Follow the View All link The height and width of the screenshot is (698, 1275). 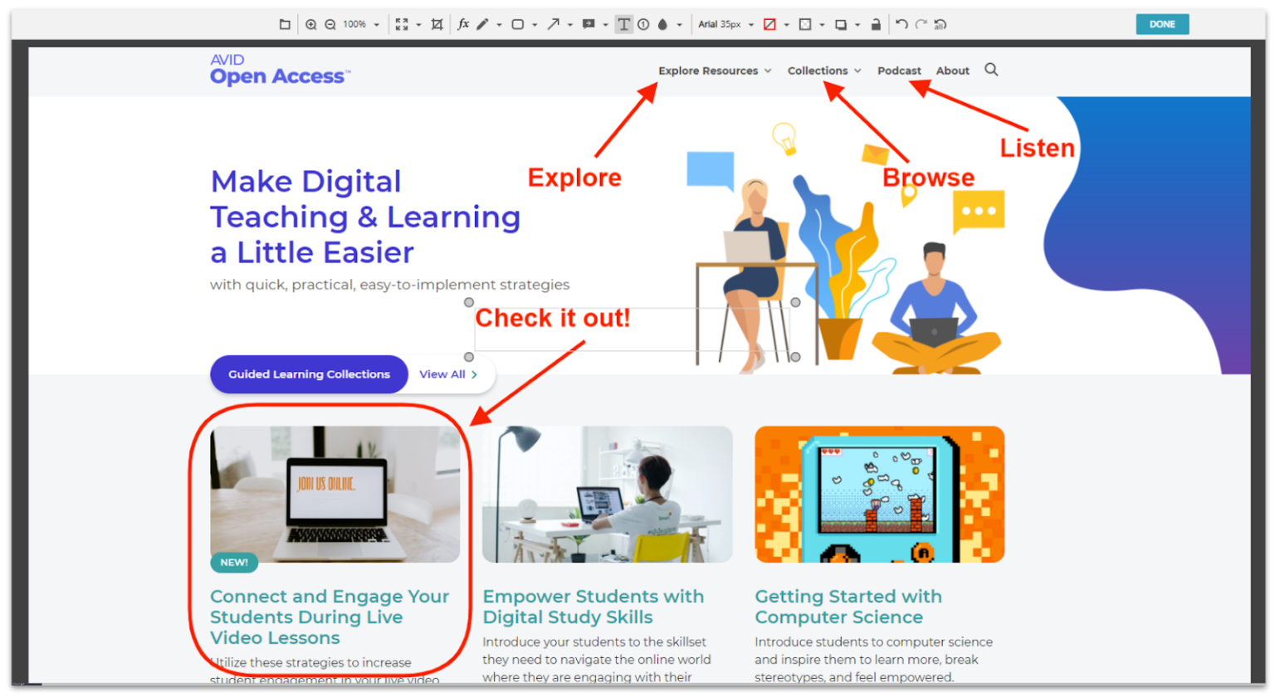coord(448,374)
